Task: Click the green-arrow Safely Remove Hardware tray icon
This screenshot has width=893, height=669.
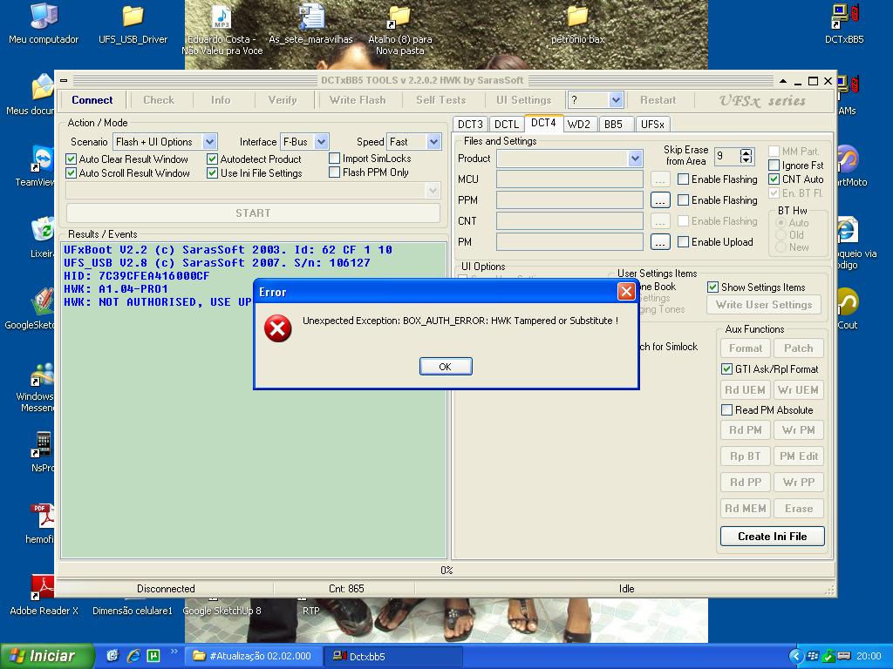Action: (828, 657)
